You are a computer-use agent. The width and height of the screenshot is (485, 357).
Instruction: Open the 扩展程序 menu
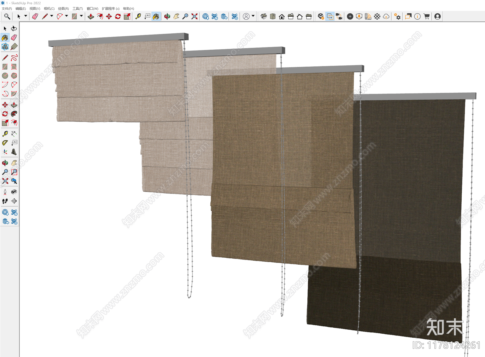pyautogui.click(x=110, y=9)
